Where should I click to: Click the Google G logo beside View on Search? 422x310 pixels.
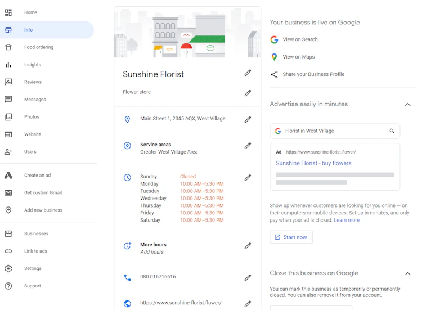(274, 39)
